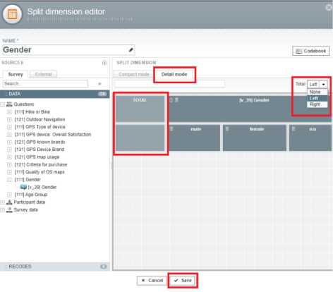Clear the search with the x icon
Viewport: 333px width, 292px height.
coord(99,84)
